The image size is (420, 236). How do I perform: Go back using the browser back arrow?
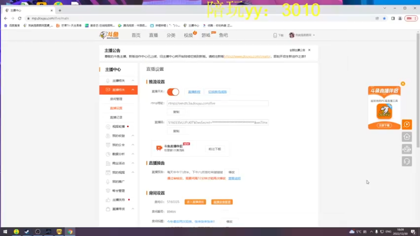(x=6, y=18)
